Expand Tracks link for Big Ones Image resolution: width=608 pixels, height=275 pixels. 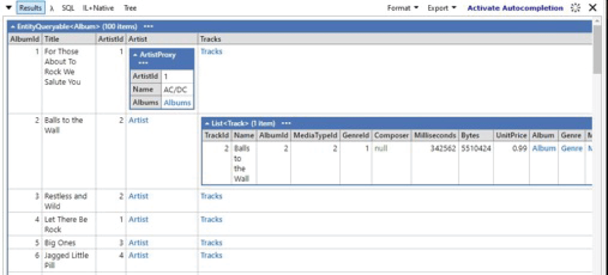pyautogui.click(x=212, y=242)
